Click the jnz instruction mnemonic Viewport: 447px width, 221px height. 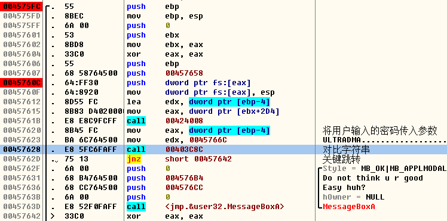tap(134, 159)
